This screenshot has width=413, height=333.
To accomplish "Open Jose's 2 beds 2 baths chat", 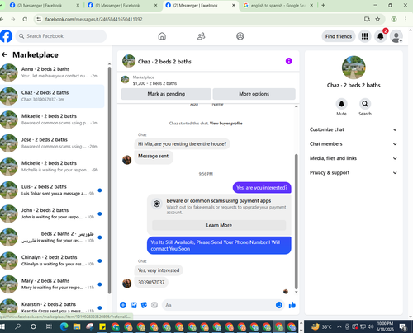I will click(x=52, y=143).
